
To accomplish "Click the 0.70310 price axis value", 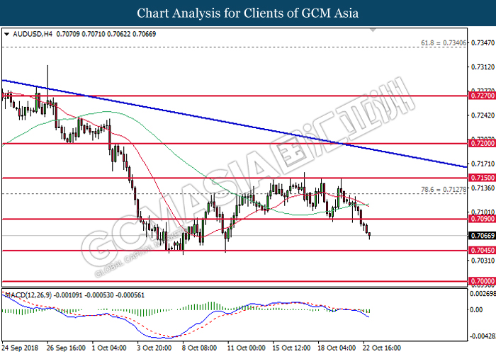I will [x=483, y=261].
